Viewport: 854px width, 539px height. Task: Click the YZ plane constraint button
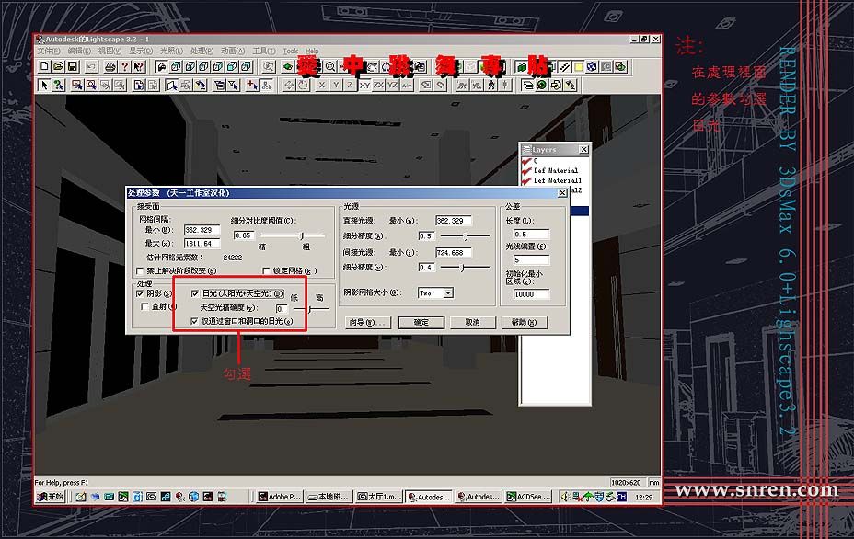[x=393, y=85]
